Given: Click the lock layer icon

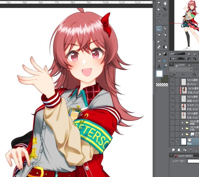Looking at the screenshot, I should 194,75.
